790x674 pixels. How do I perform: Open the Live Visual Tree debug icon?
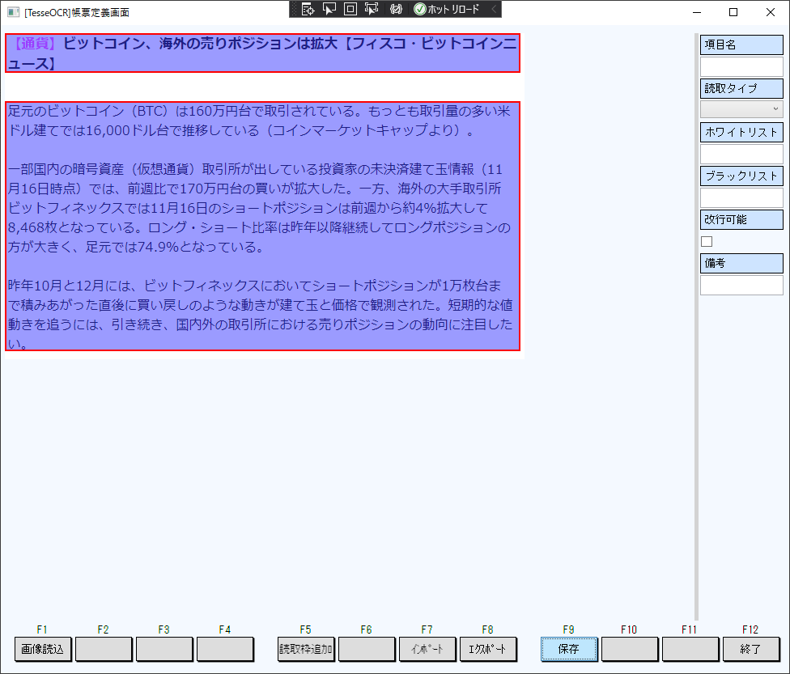(308, 9)
